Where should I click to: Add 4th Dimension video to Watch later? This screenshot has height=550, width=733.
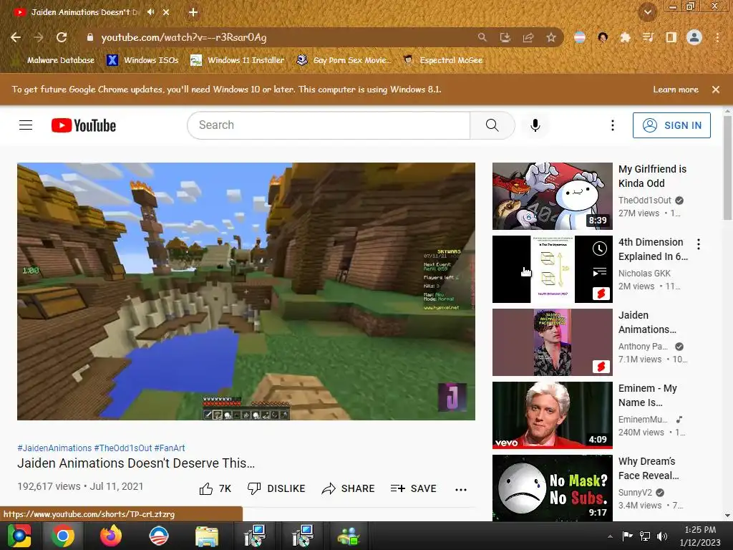[x=600, y=249]
